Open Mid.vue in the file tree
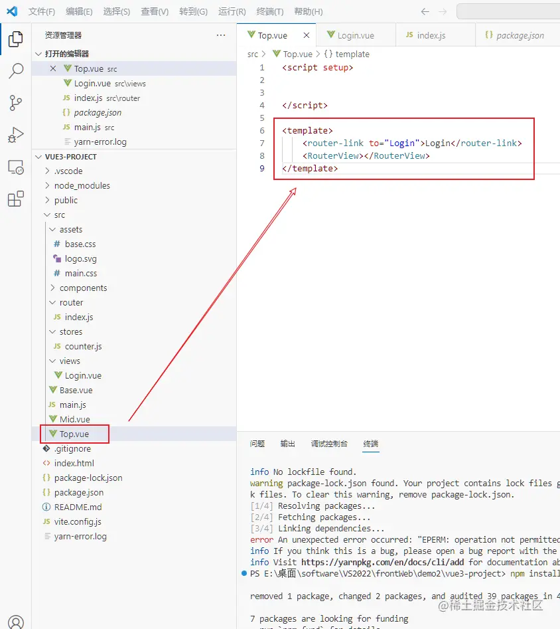The height and width of the screenshot is (629, 560). point(134,419)
